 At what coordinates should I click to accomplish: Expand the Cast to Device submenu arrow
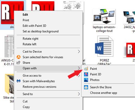(79, 52)
